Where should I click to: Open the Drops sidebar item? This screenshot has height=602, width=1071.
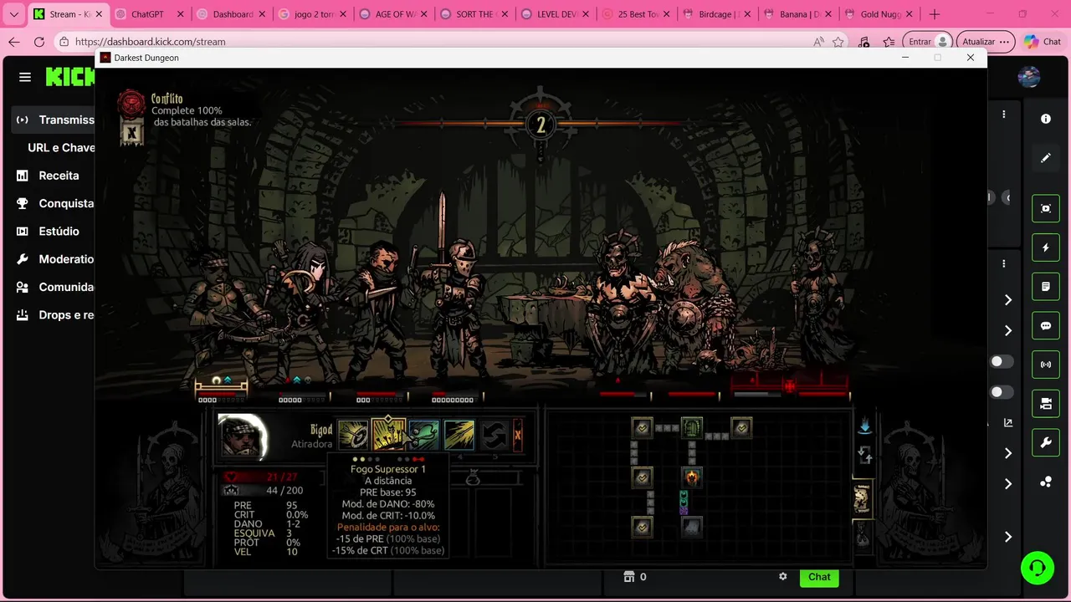tap(54, 315)
